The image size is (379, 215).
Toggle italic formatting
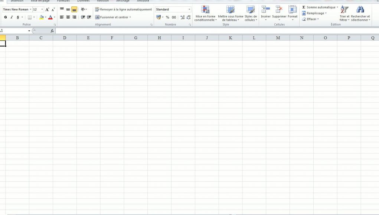pyautogui.click(x=12, y=17)
